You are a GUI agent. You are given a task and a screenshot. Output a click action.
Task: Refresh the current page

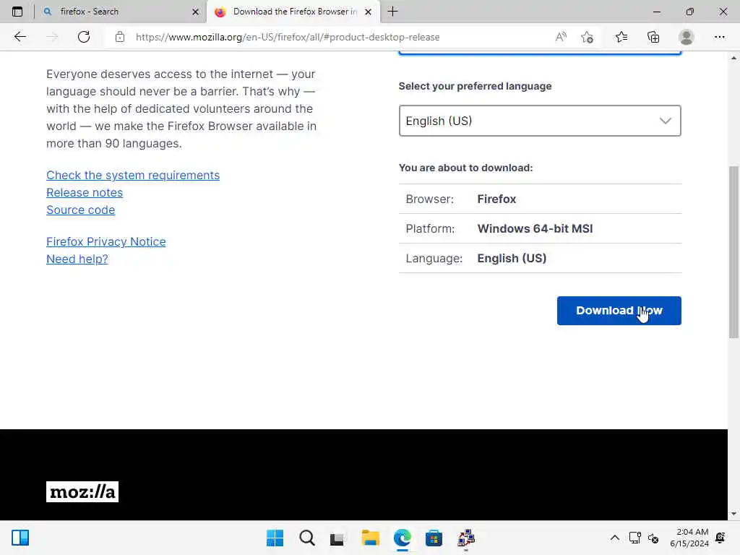click(x=84, y=37)
